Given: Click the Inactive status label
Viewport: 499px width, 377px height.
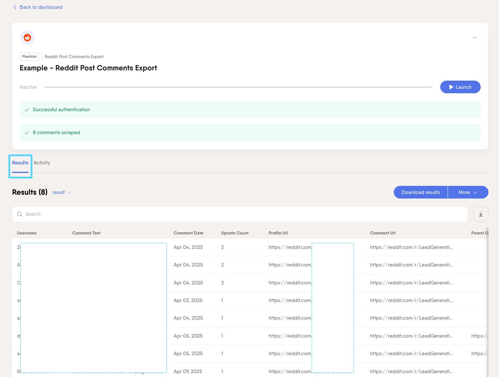Looking at the screenshot, I should pyautogui.click(x=28, y=87).
